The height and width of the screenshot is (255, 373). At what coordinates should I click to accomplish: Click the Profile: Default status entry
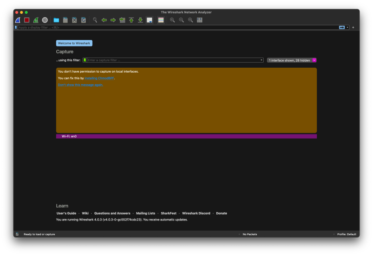pyautogui.click(x=347, y=234)
